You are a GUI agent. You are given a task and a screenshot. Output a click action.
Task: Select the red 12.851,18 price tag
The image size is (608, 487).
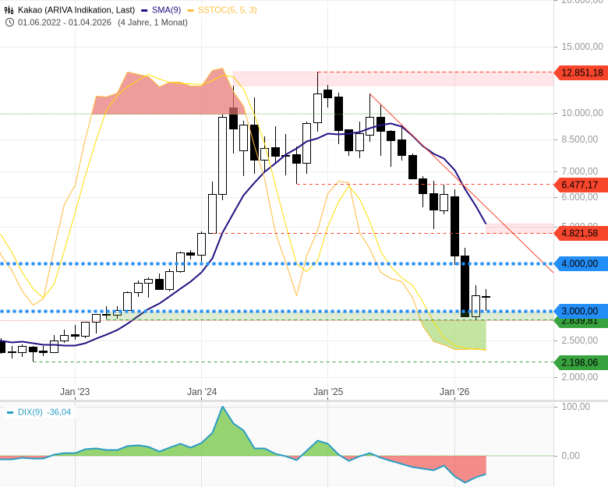point(581,72)
